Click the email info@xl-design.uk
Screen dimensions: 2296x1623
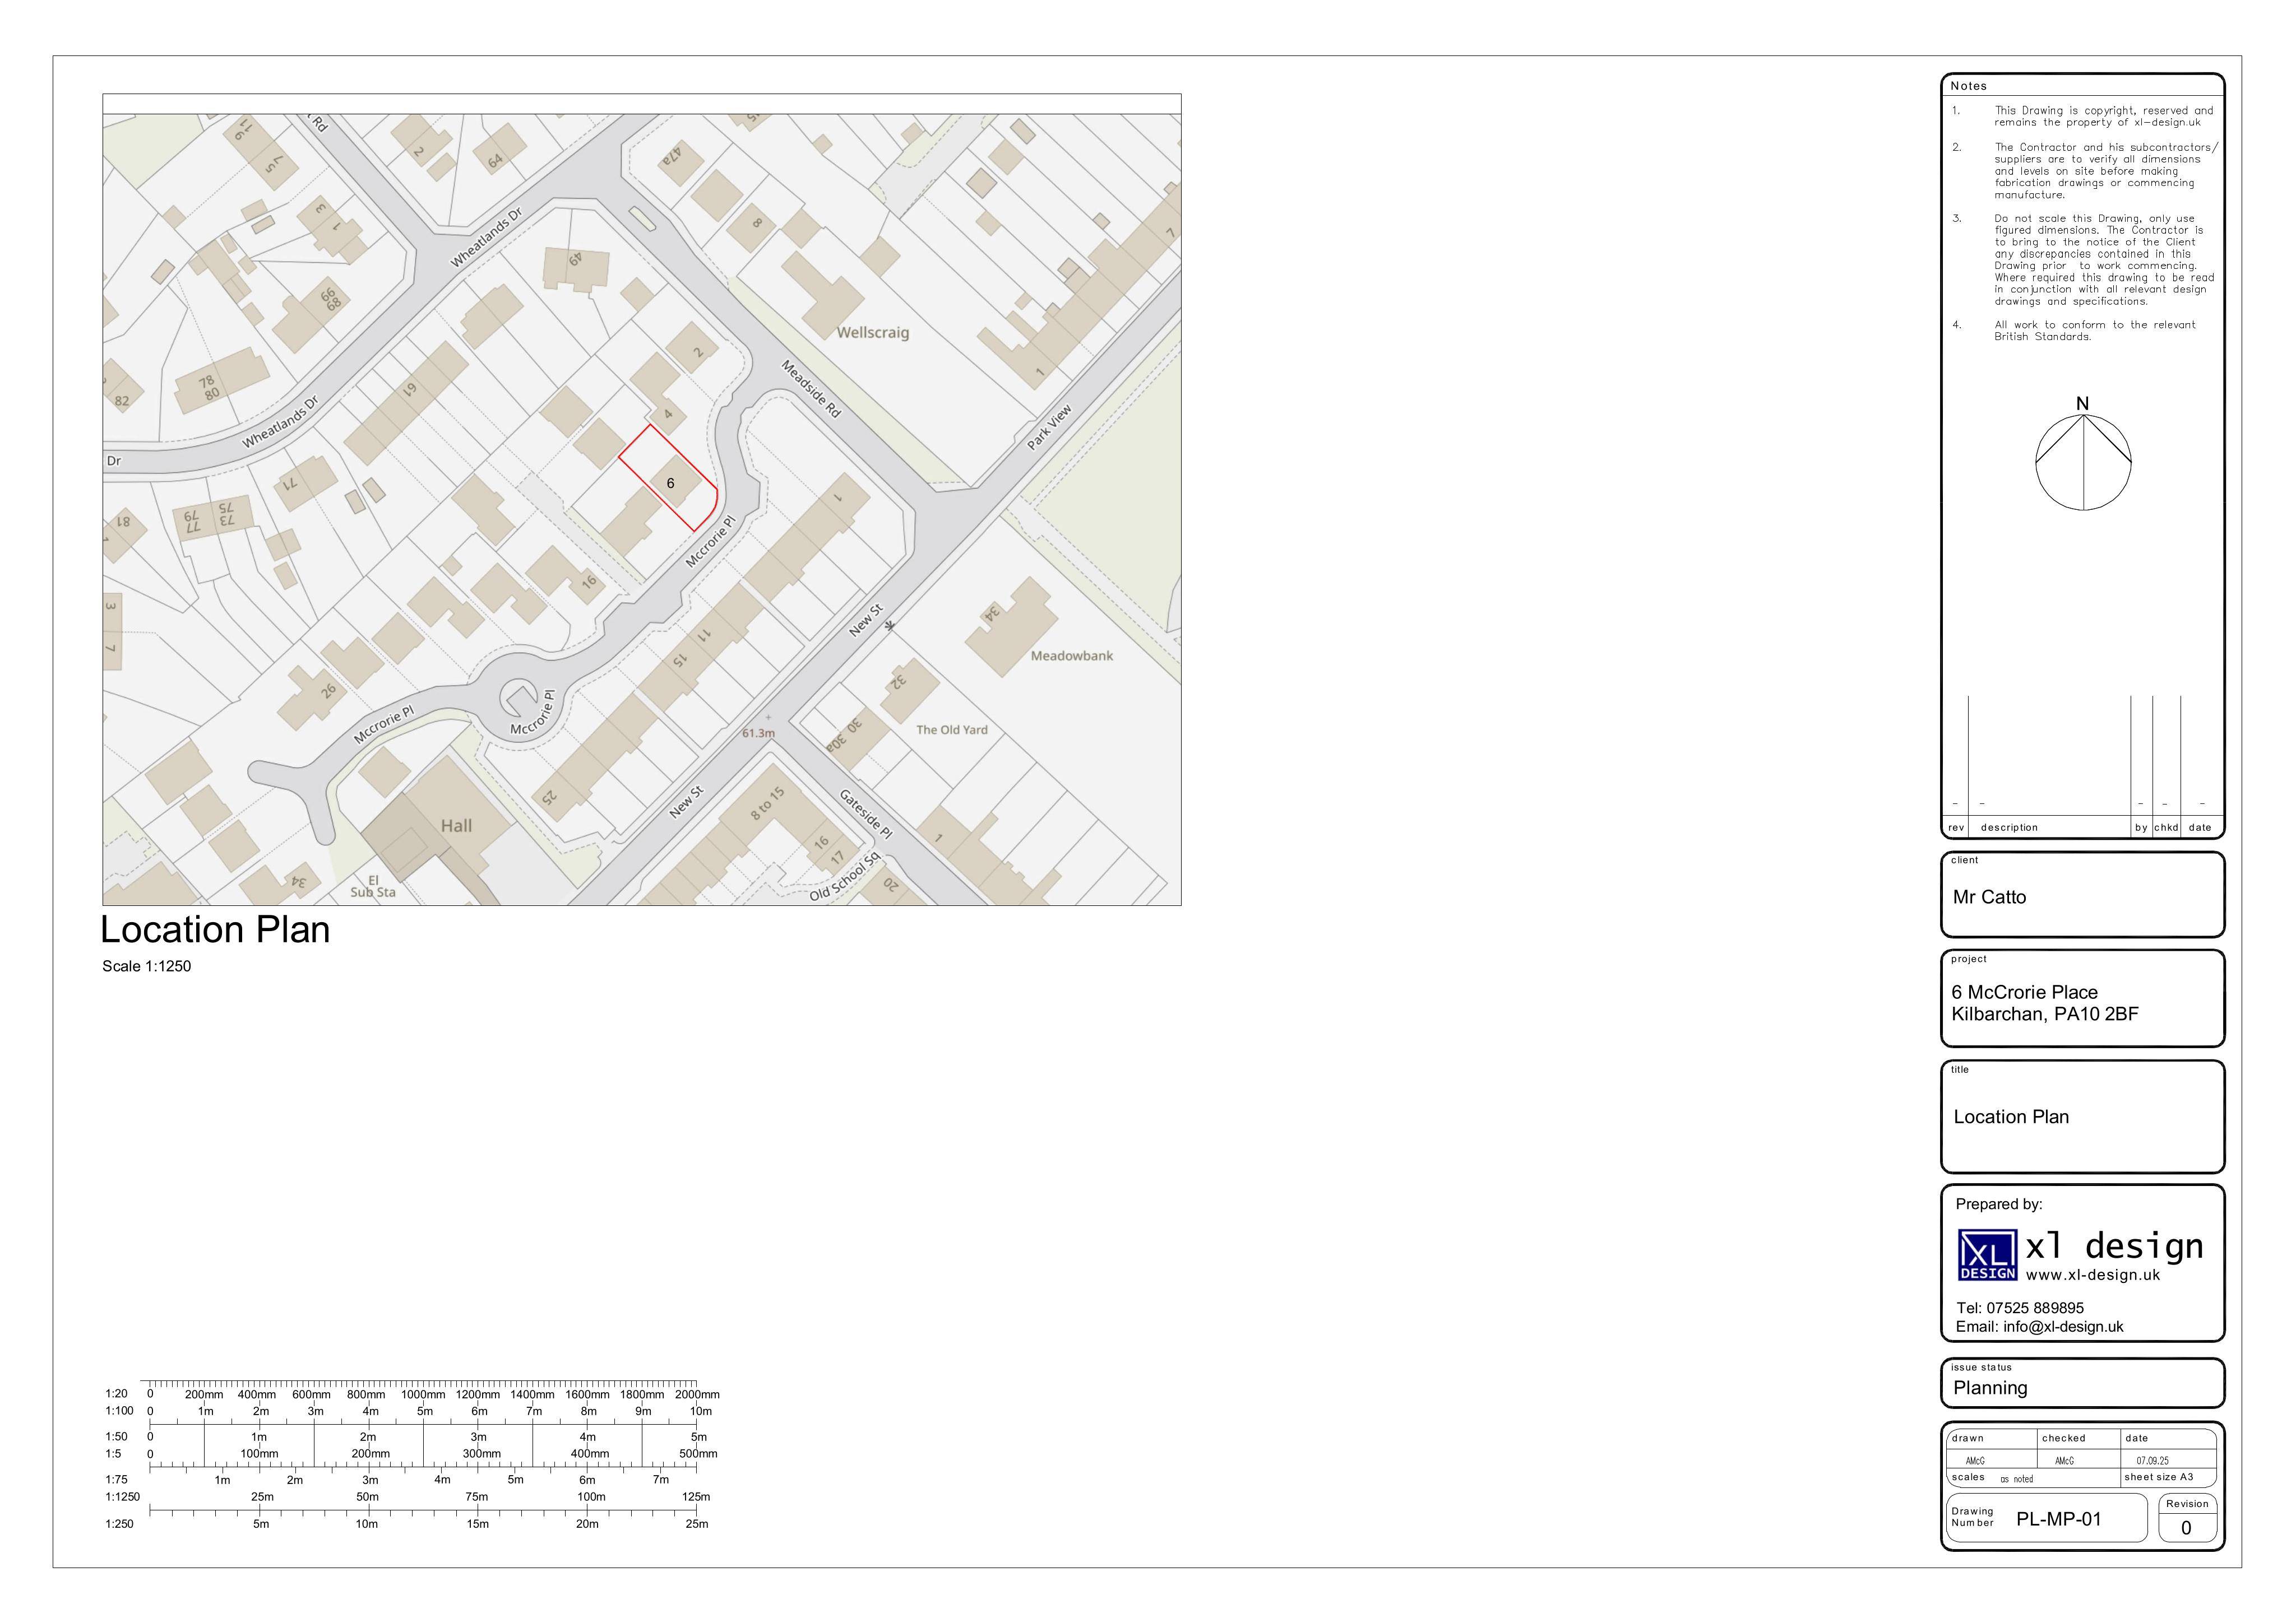pos(2063,1327)
